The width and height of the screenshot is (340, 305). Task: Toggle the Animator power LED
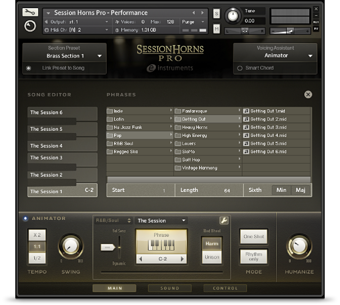point(25,218)
